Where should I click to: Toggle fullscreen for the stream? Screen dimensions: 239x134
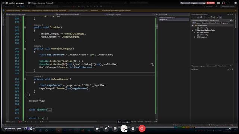tap(236, 128)
